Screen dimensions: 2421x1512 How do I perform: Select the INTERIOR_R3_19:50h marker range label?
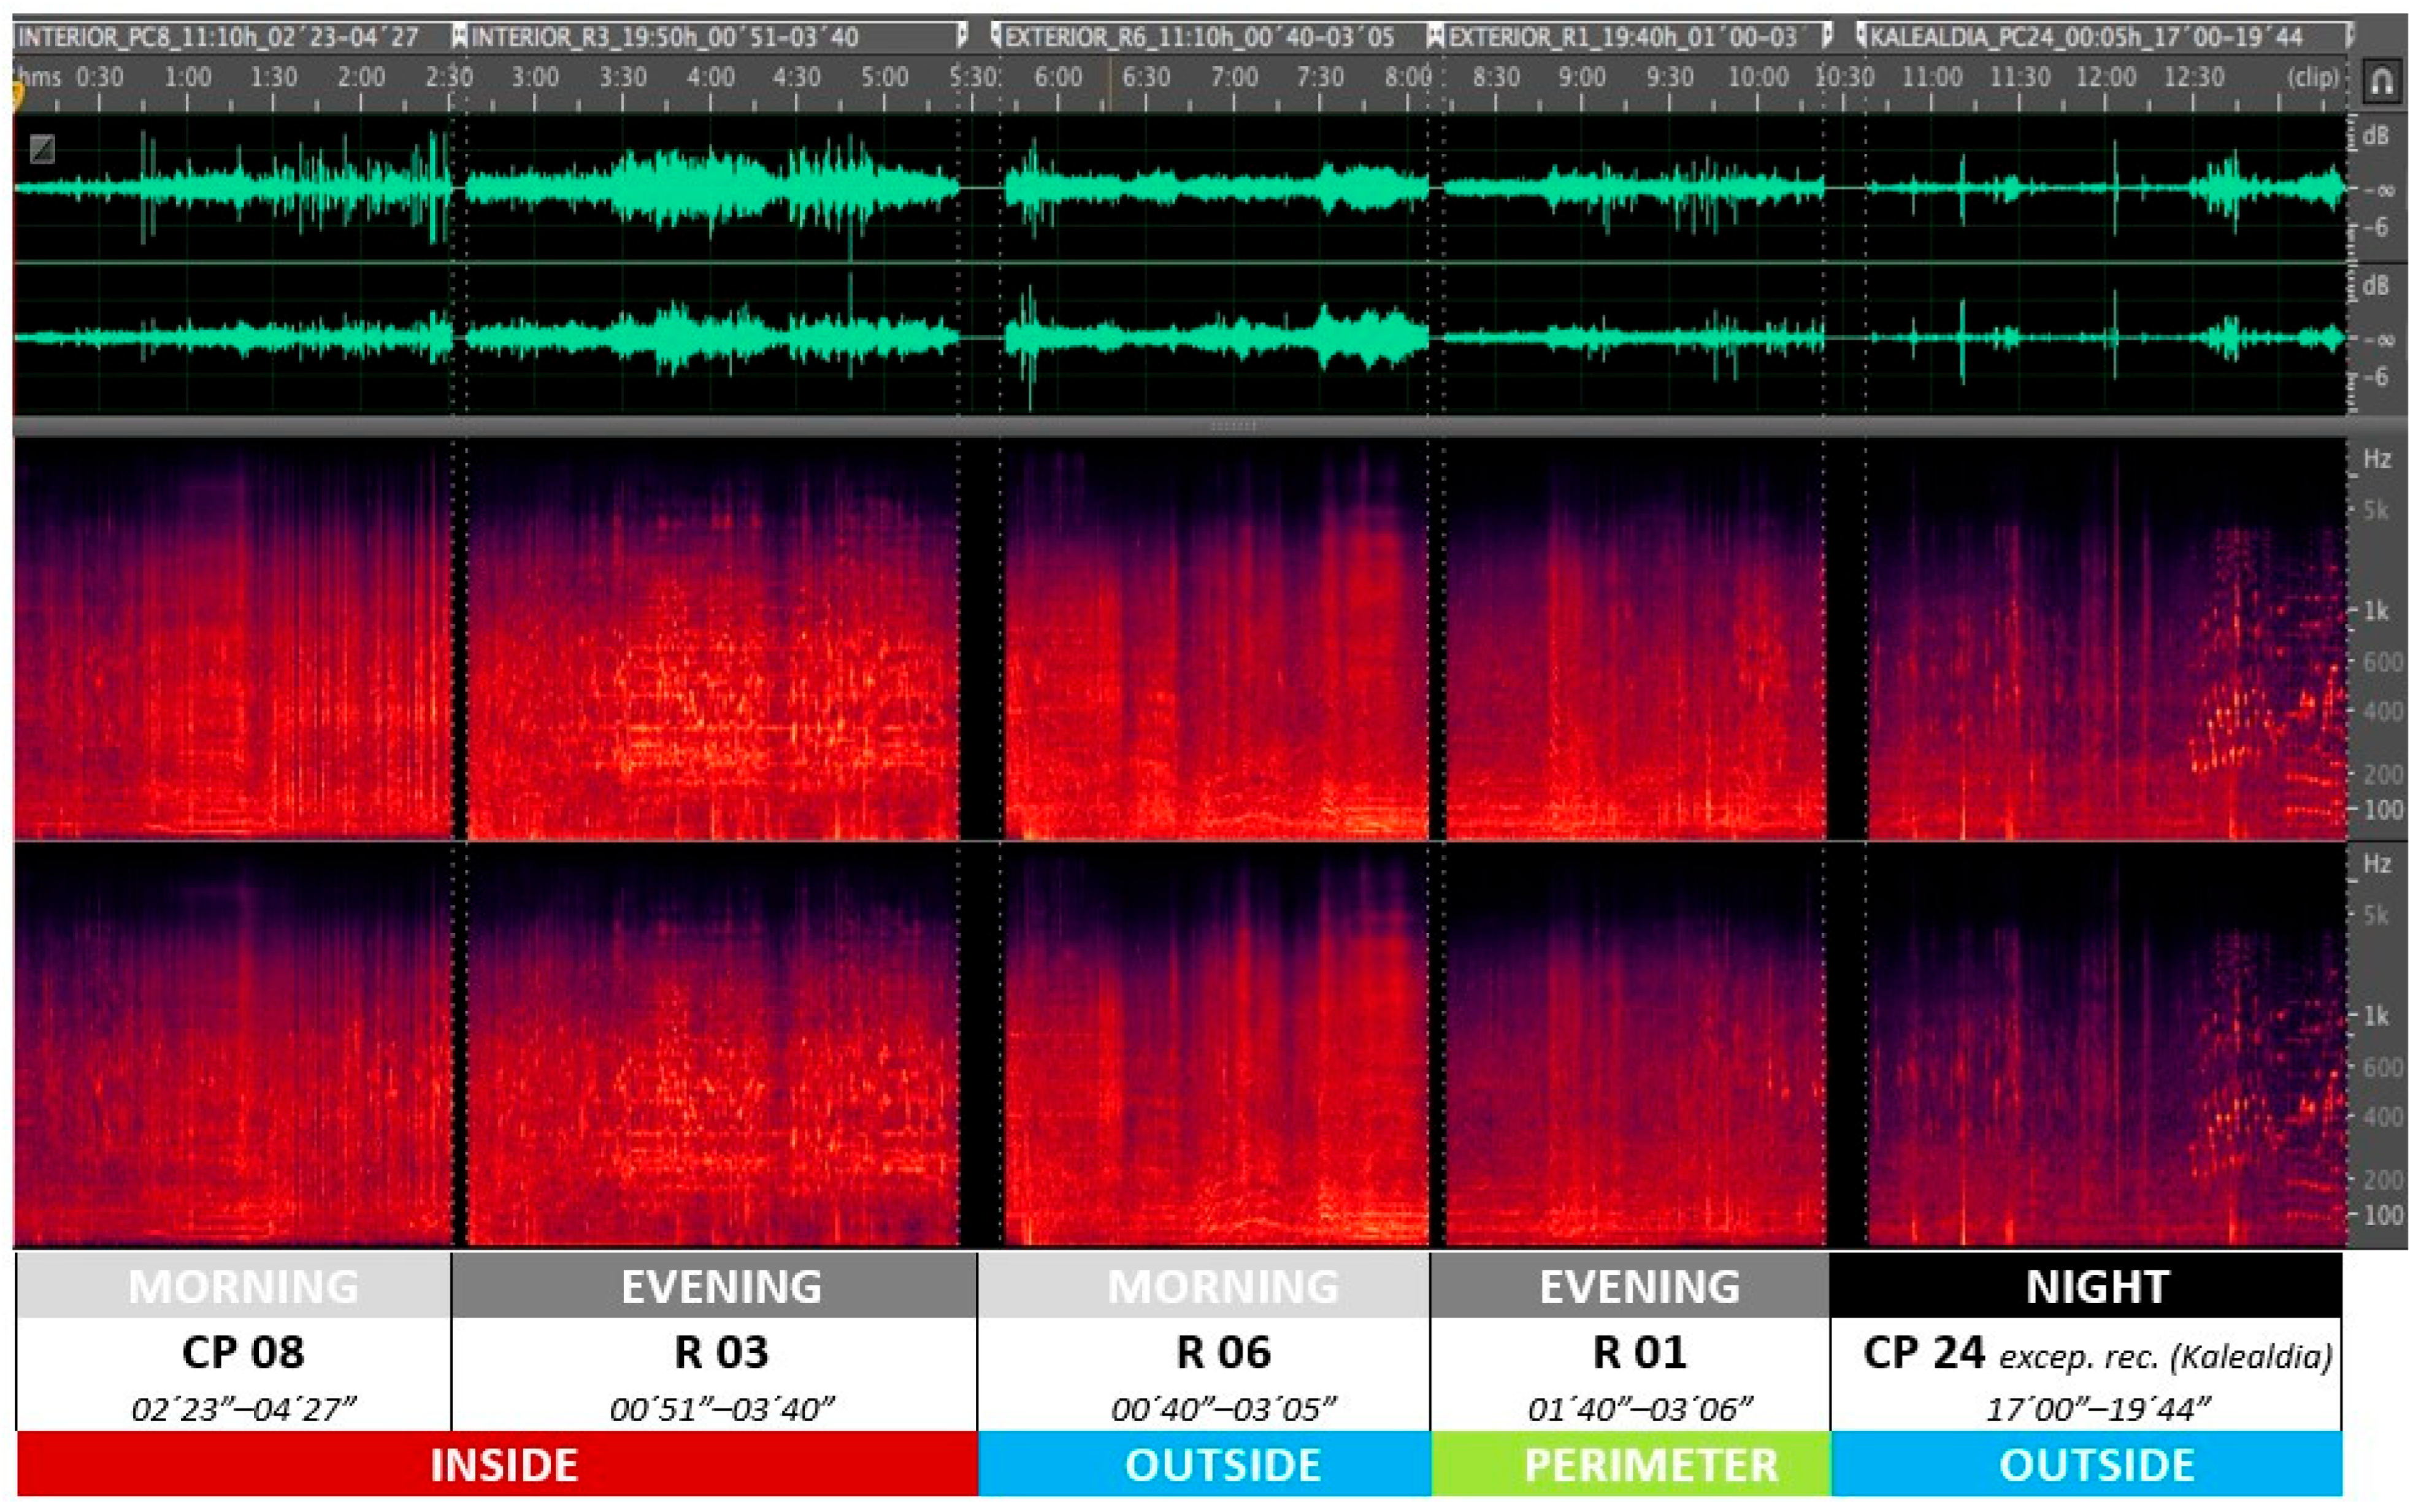665,38
